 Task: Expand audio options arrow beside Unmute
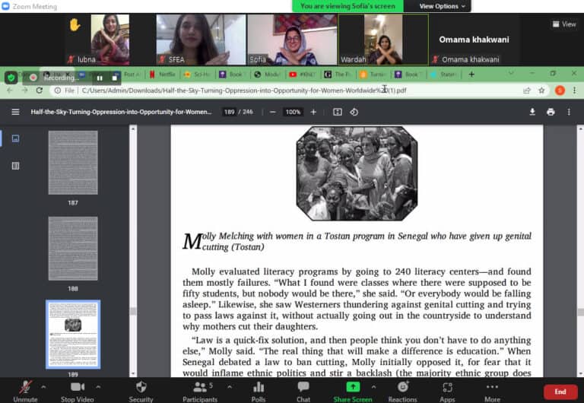click(43, 386)
